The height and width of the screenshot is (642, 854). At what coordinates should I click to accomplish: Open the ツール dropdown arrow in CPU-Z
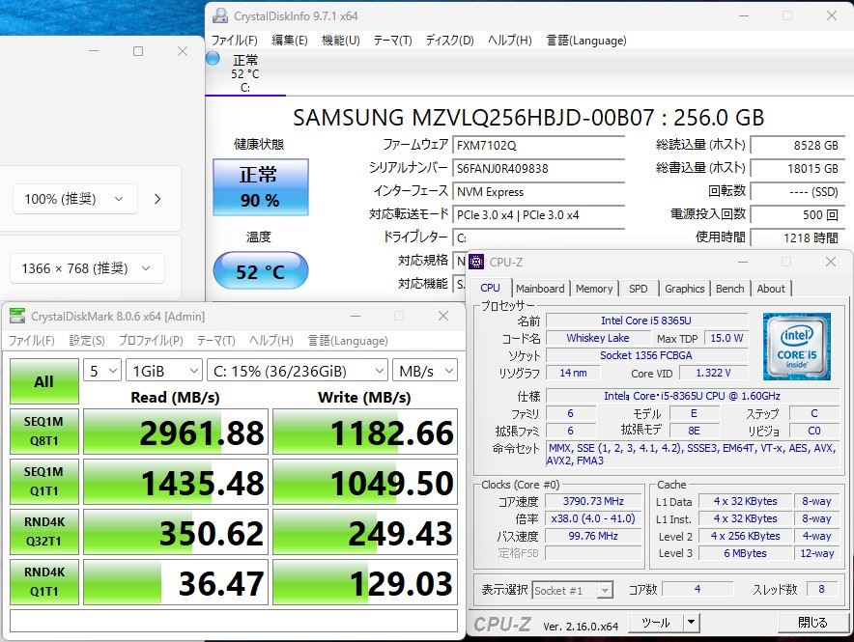click(688, 623)
